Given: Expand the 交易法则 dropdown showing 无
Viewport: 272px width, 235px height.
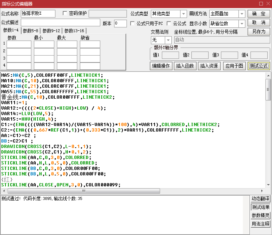Looking at the screenshot, I should [168, 40].
